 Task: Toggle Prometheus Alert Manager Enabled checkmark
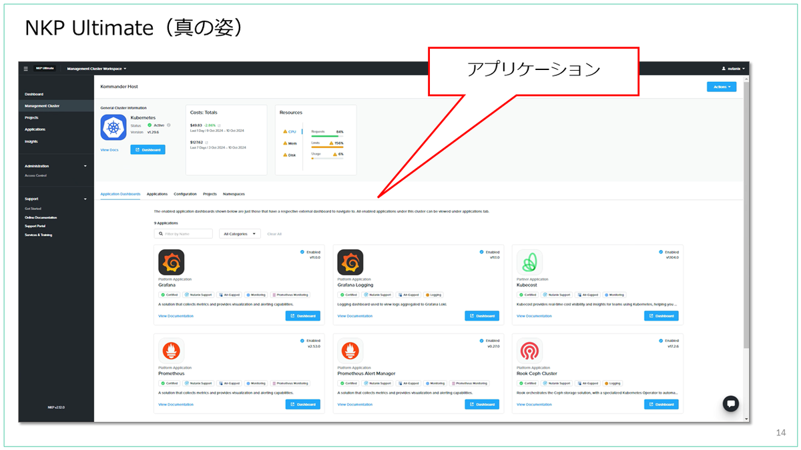(x=481, y=341)
